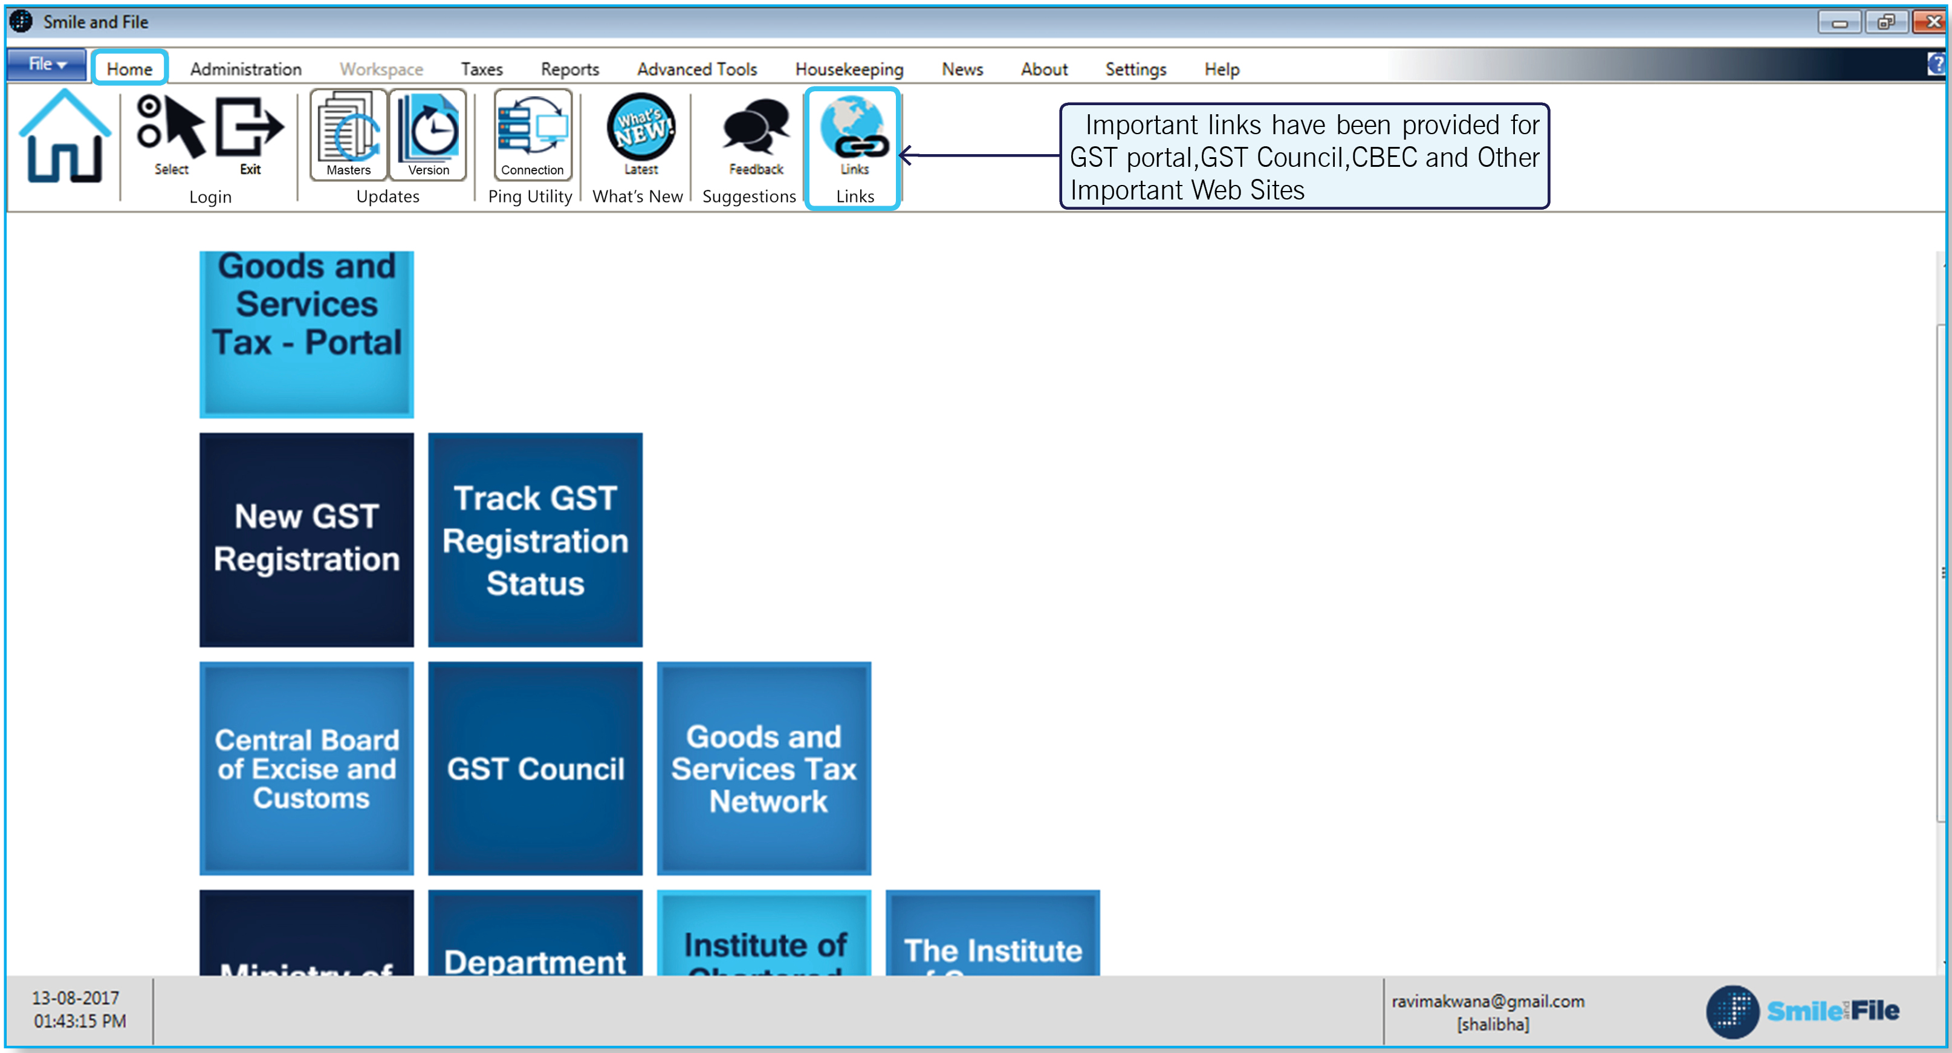The width and height of the screenshot is (1952, 1053).
Task: Expand the File dropdown menu
Action: [47, 65]
